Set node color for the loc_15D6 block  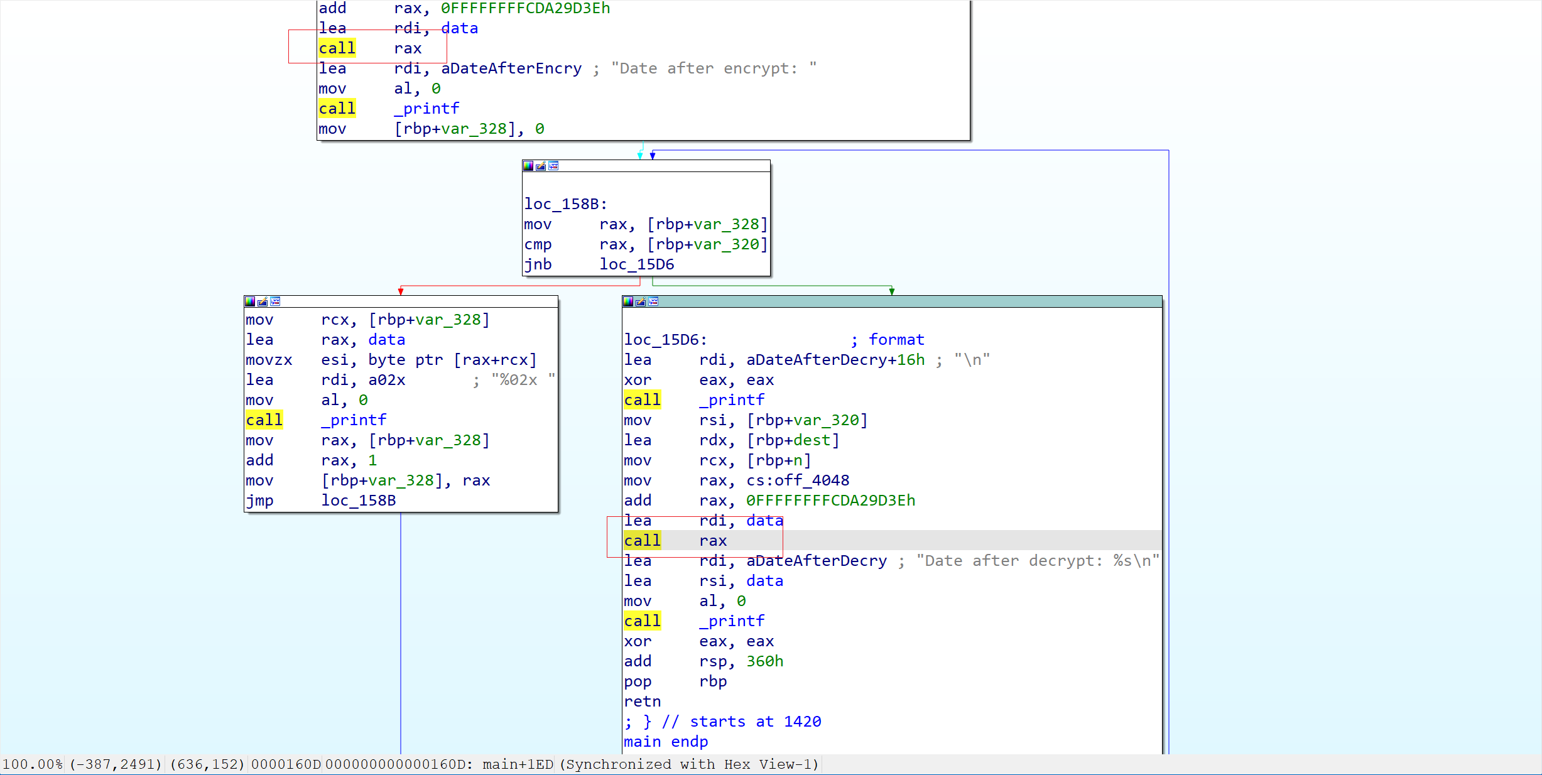coord(628,301)
